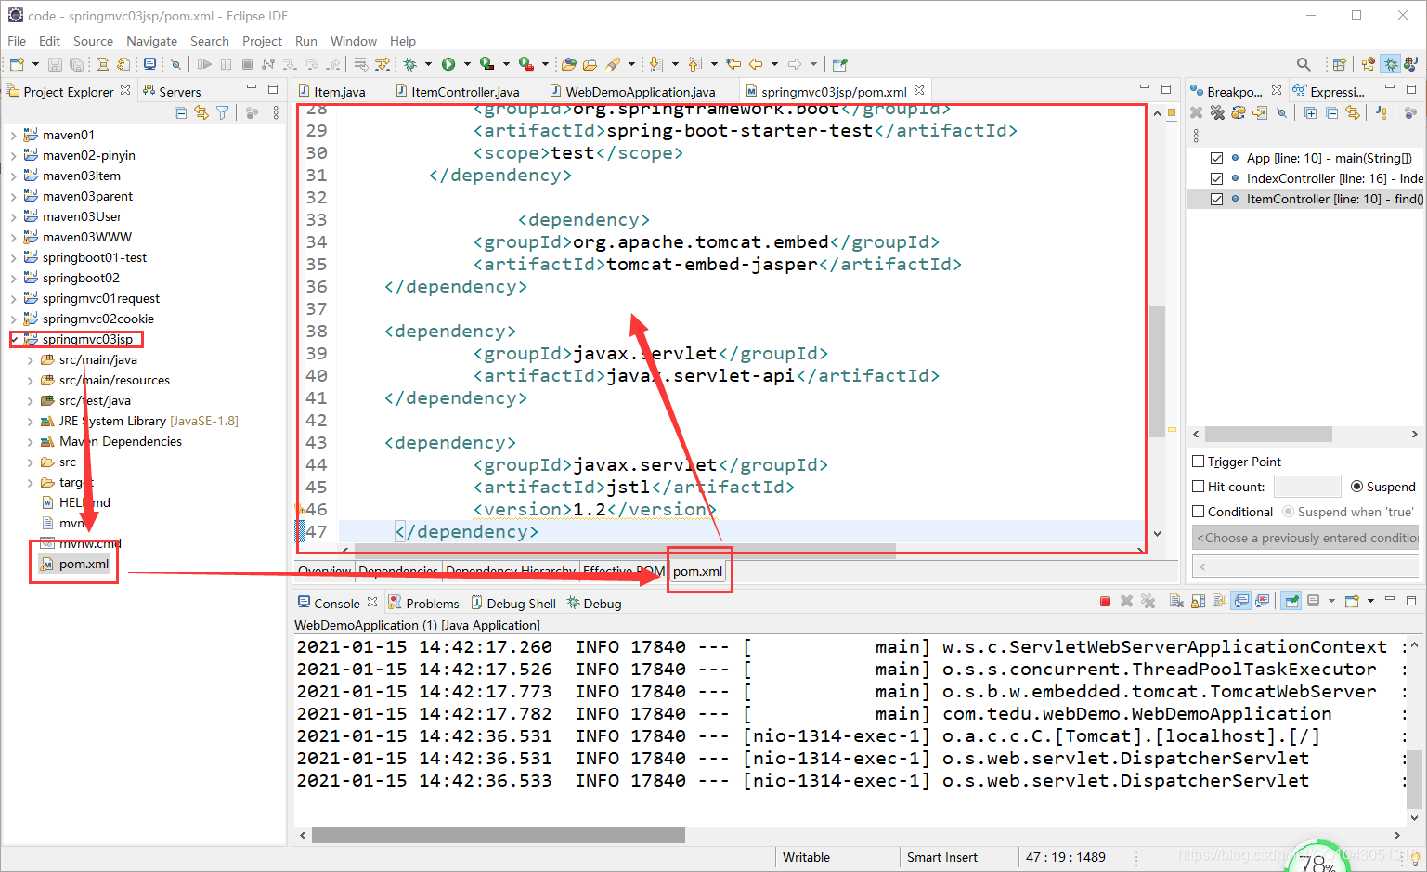Expand the Maven Dependencies node
Image resolution: width=1427 pixels, height=872 pixels.
coord(30,441)
